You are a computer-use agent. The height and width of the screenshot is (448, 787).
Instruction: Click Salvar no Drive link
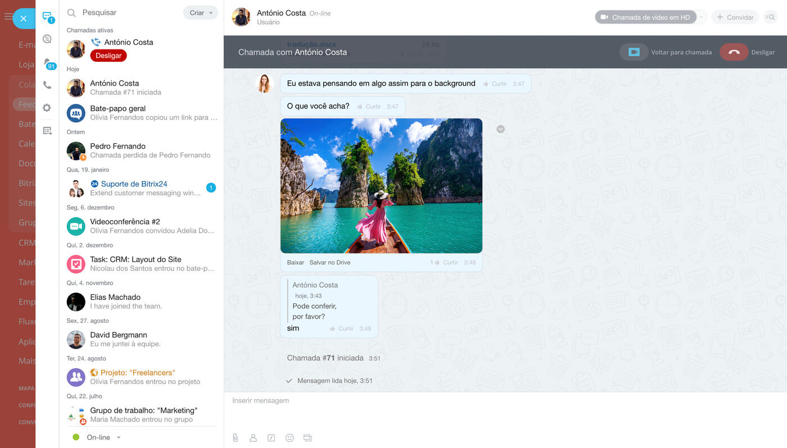(x=329, y=263)
